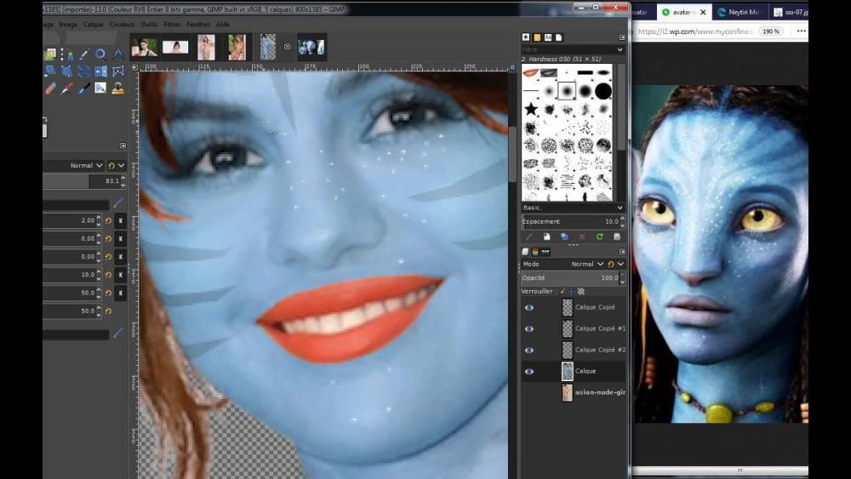
Task: Switch to the Channels tab
Action: tap(535, 252)
